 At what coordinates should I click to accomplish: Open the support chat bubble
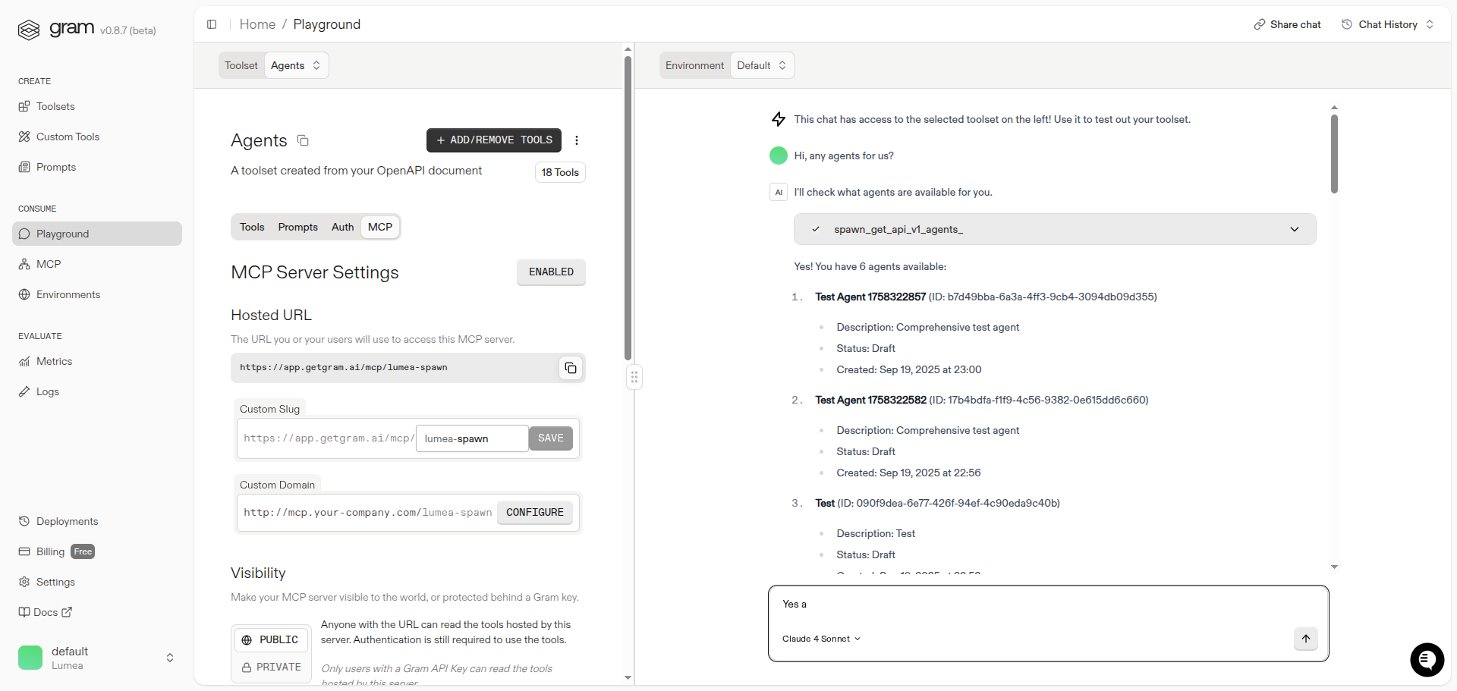click(x=1427, y=659)
